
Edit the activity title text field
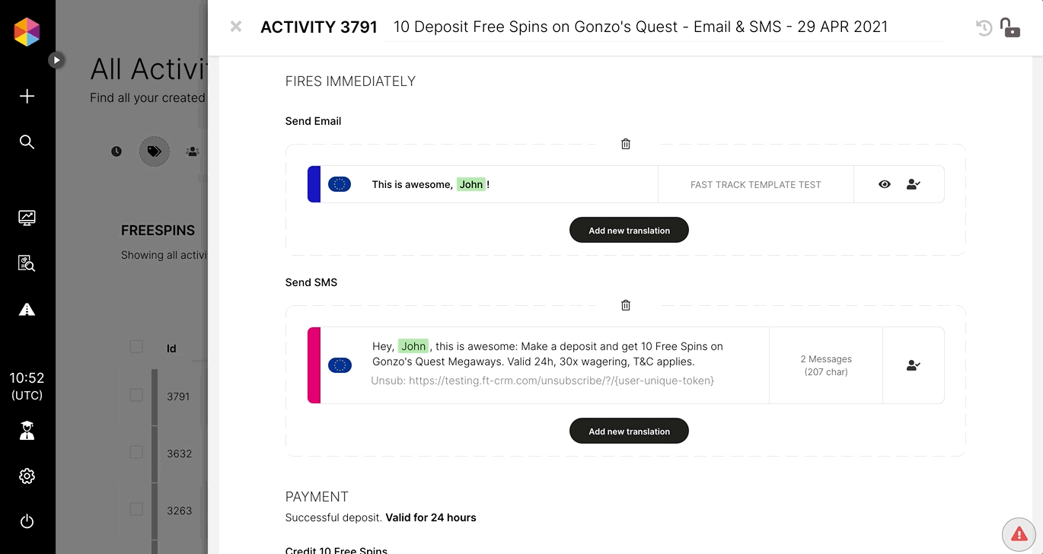point(664,27)
